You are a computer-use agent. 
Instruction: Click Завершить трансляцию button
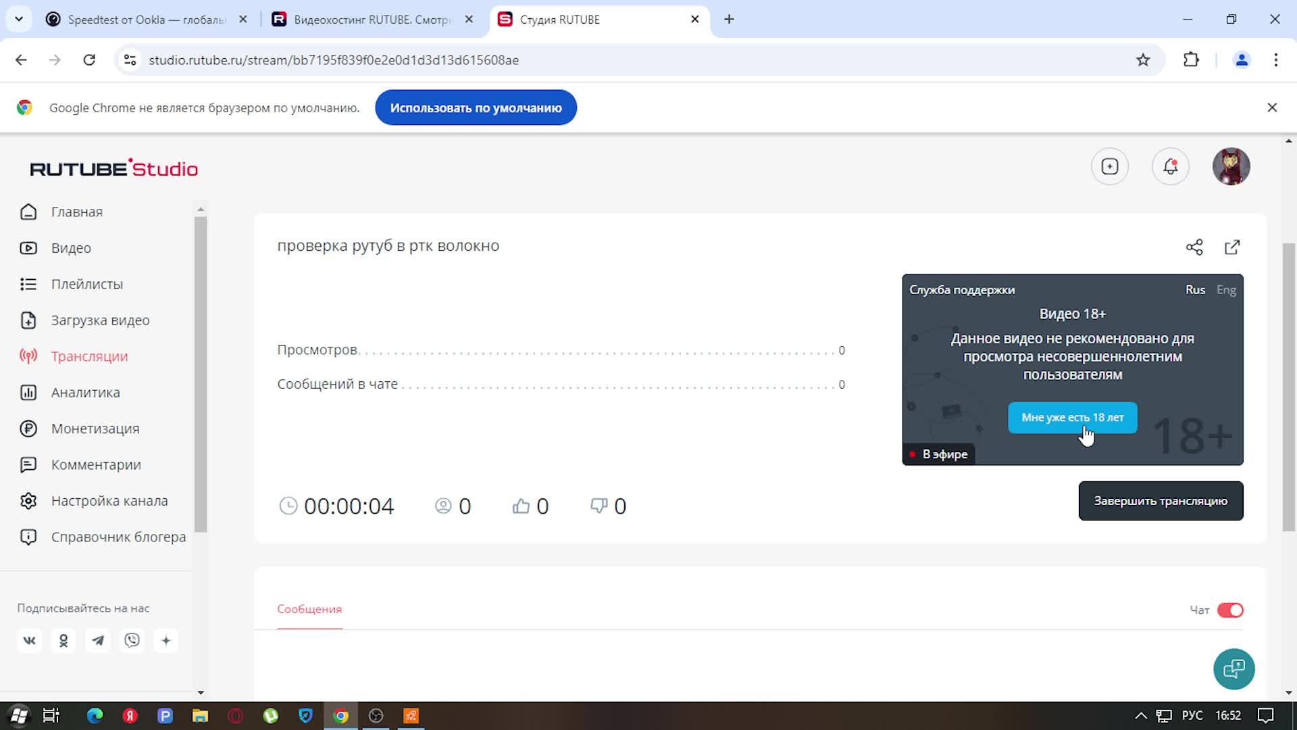coord(1160,500)
